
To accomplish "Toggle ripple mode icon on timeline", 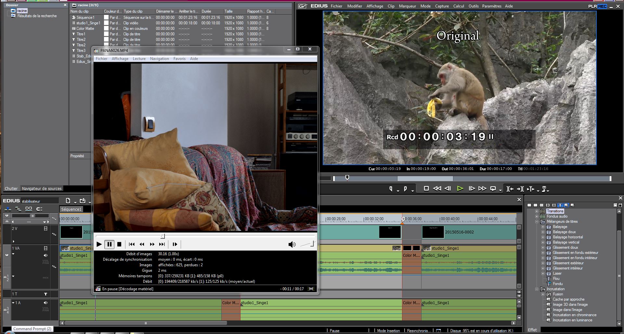I will tap(29, 209).
